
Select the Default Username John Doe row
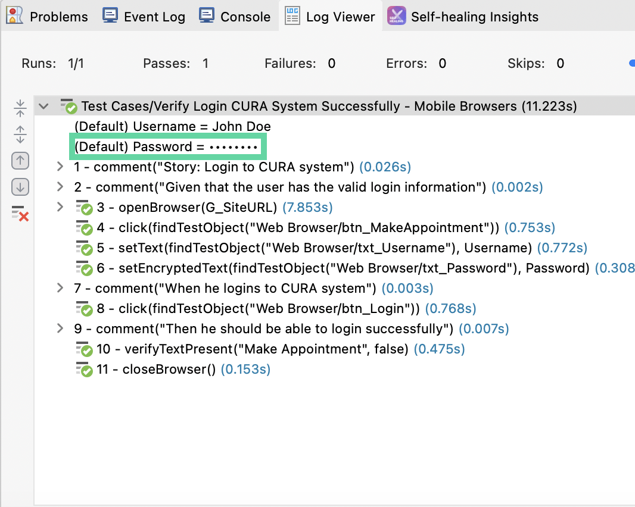tap(173, 126)
